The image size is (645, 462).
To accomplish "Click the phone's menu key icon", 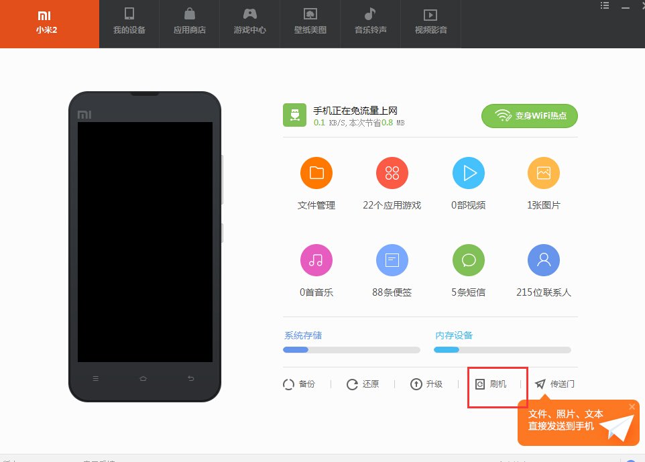I will point(95,378).
